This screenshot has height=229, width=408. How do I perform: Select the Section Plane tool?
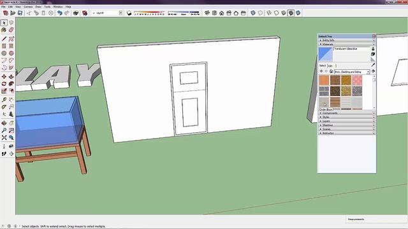coord(11,154)
